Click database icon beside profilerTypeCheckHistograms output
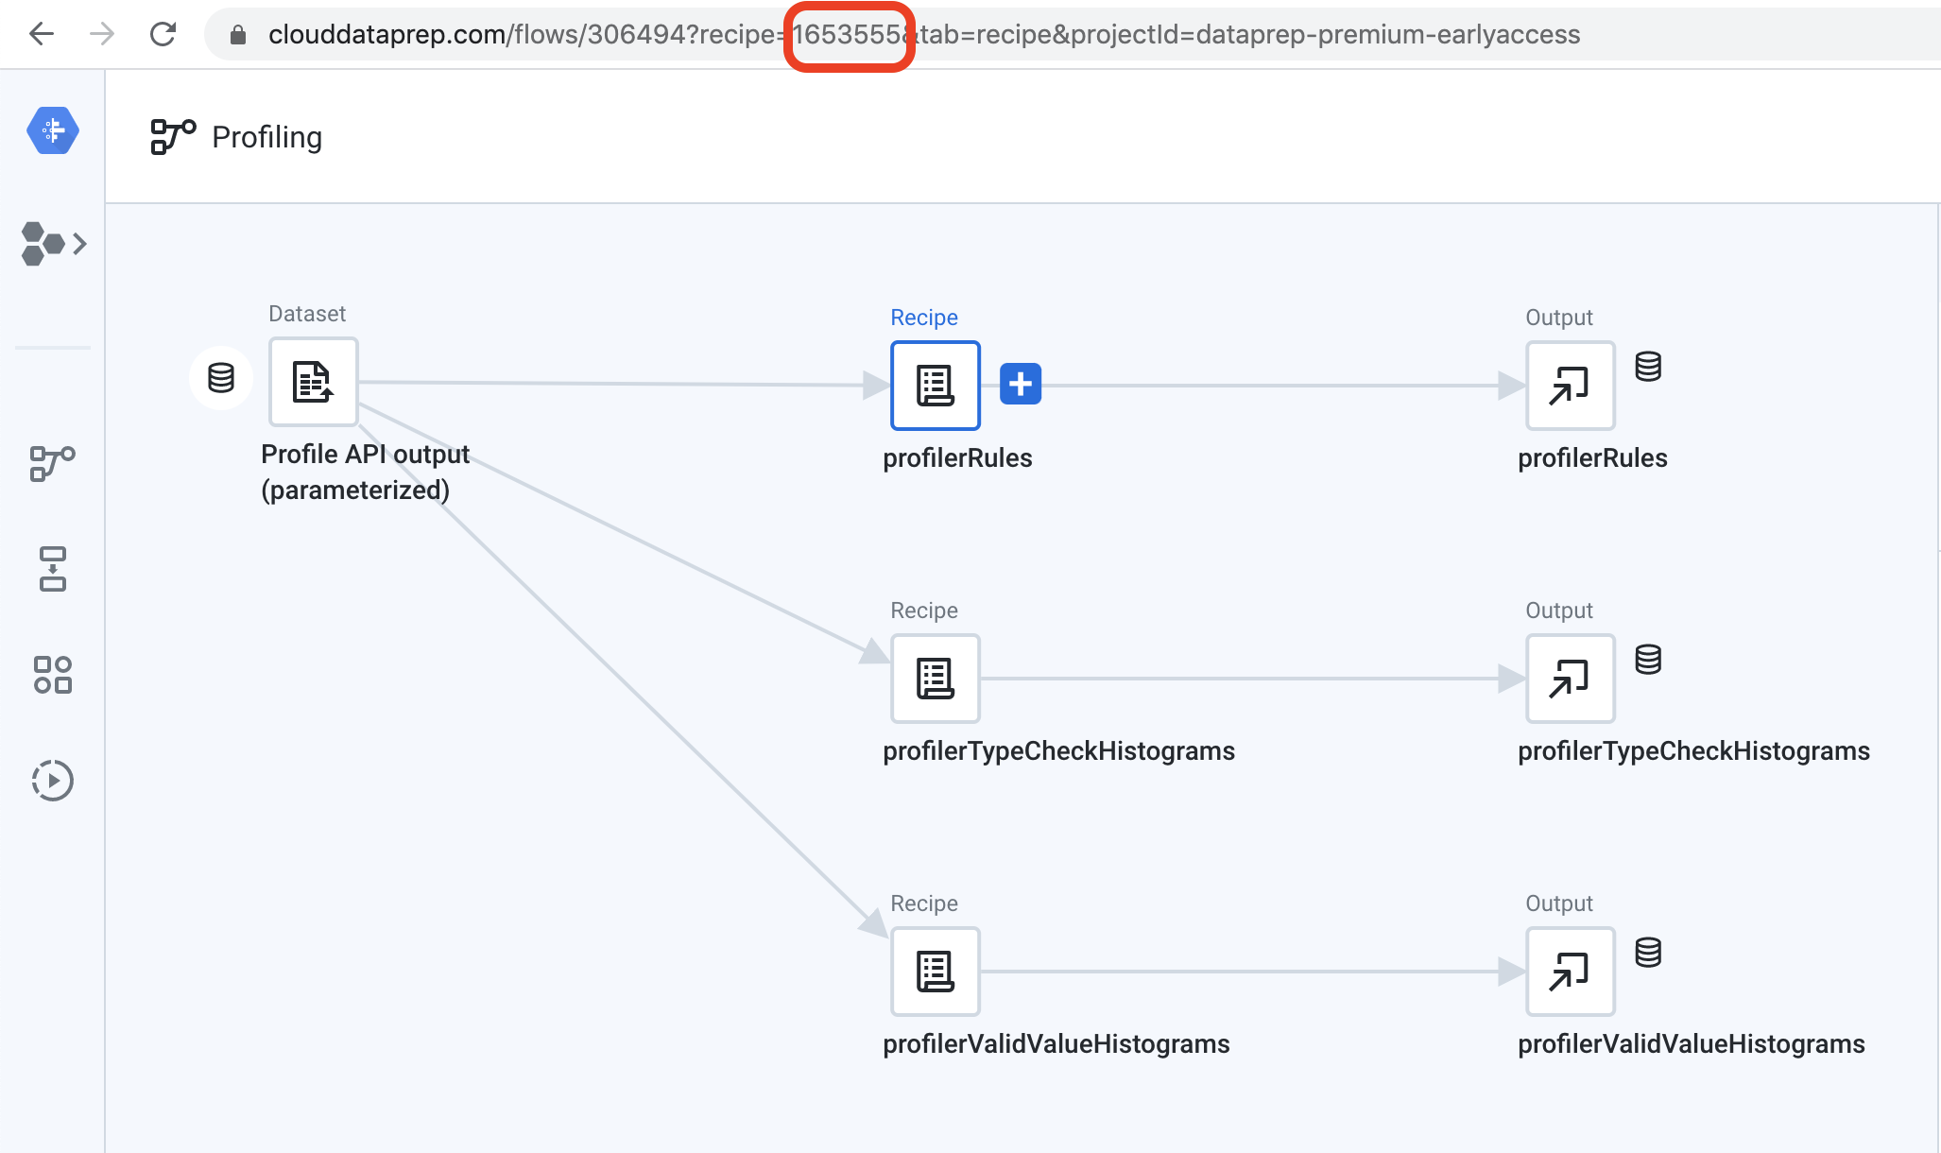 tap(1648, 659)
